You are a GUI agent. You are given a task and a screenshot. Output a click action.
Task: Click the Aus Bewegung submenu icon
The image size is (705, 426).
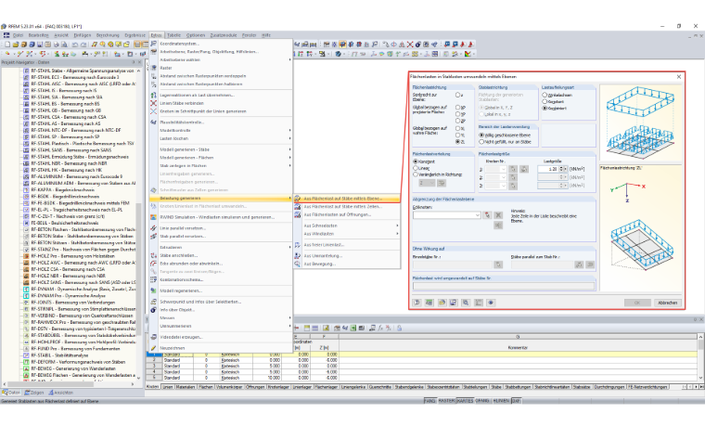click(x=297, y=264)
